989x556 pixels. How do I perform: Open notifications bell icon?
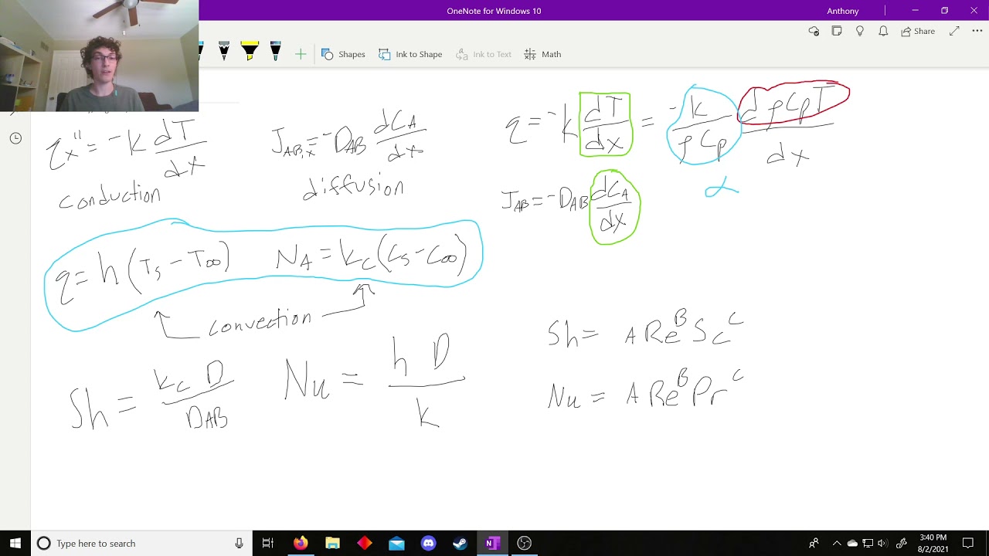tap(883, 31)
